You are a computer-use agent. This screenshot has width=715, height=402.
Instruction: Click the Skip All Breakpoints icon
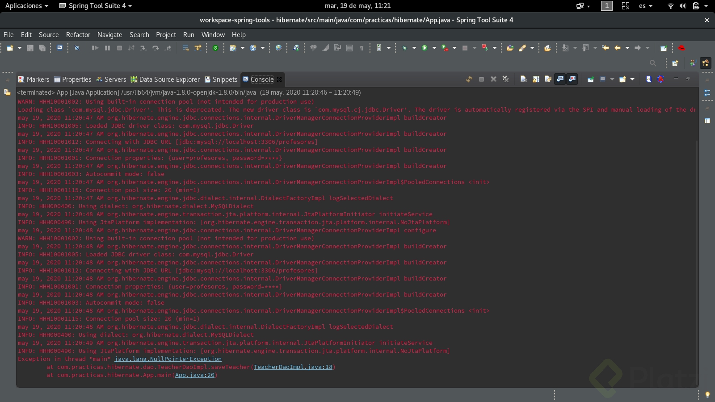pos(77,48)
